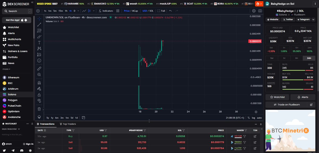Open the #BABYHEDGE column filter
Screen dimensions: 319x153
coord(145,130)
